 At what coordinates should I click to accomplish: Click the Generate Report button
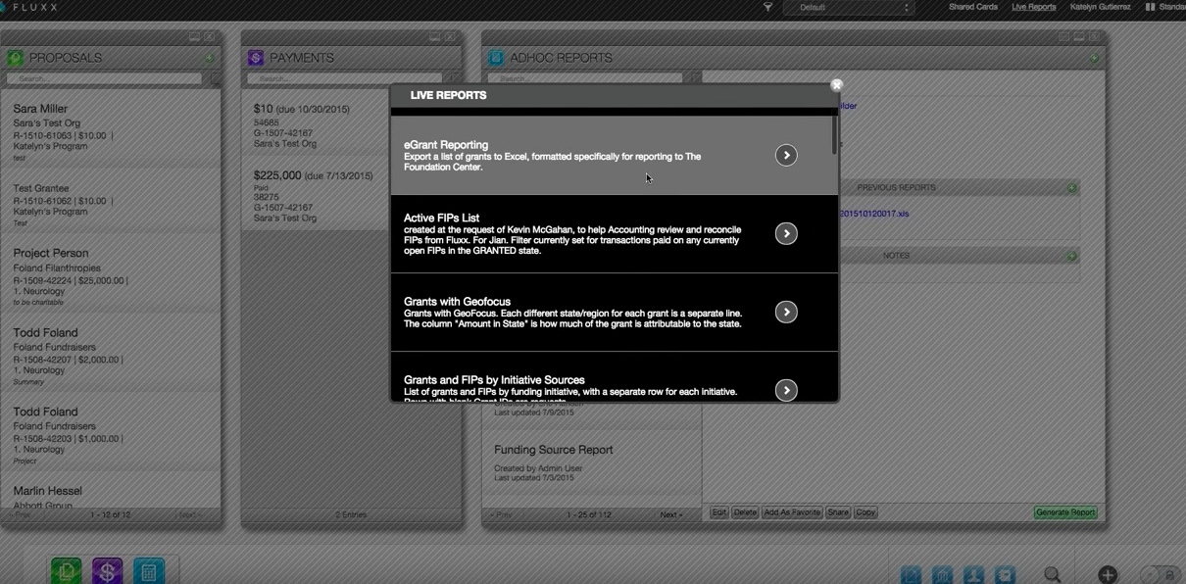pos(1064,511)
